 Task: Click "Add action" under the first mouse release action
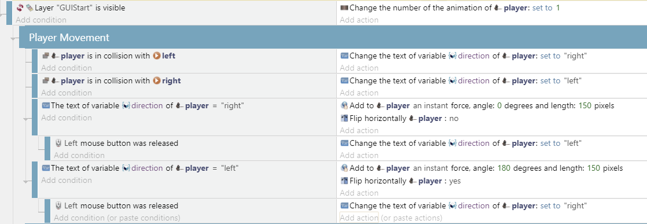[359, 155]
